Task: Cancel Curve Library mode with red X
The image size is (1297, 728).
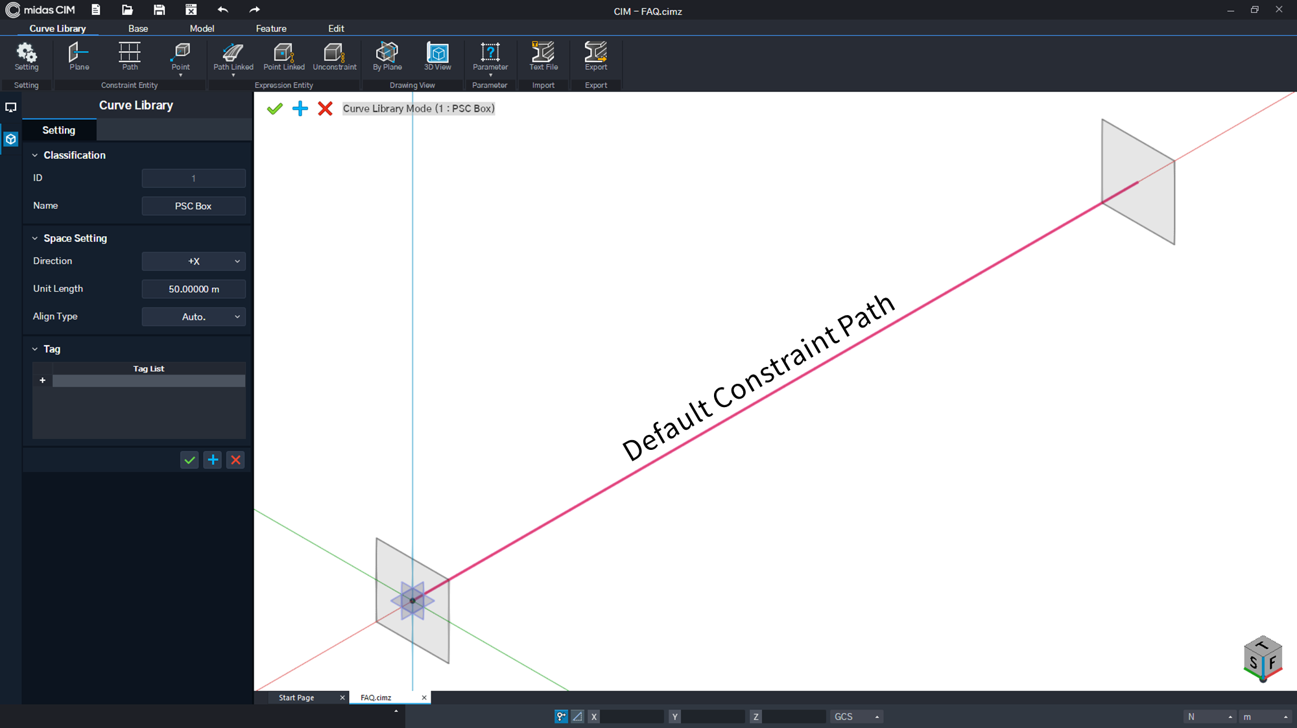Action: 325,108
